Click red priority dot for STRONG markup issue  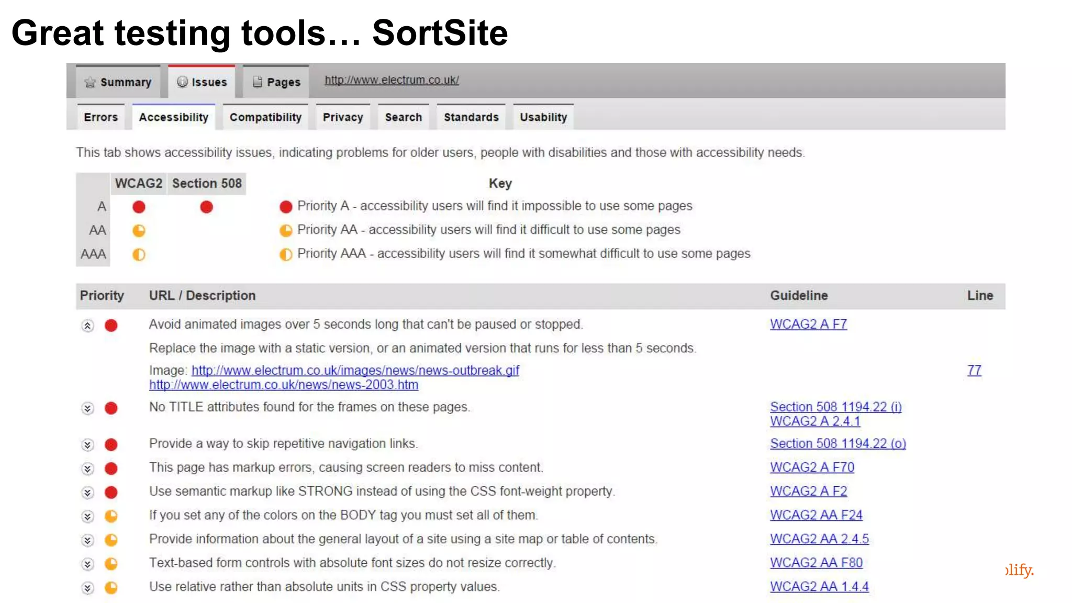click(111, 493)
